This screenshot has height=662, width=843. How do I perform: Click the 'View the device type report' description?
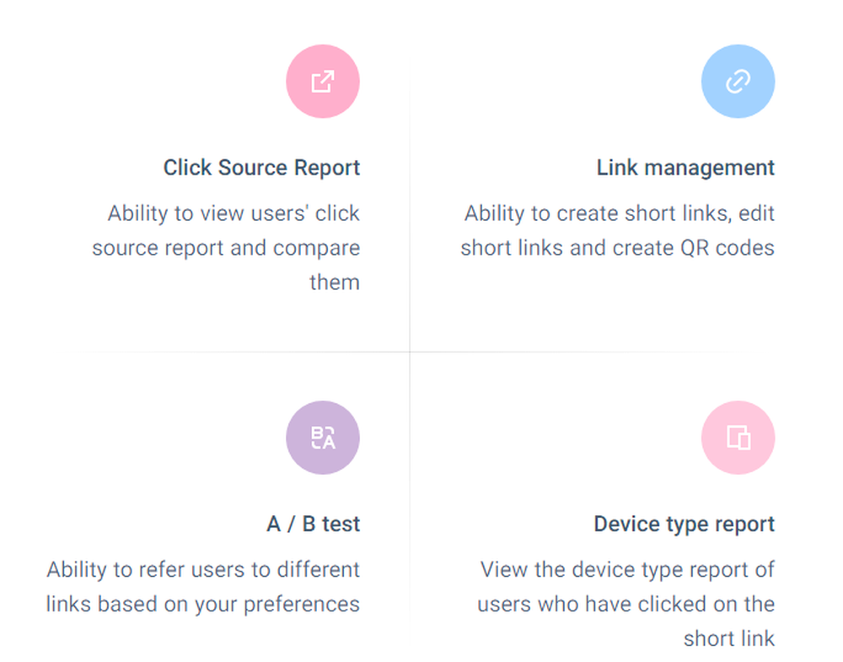(x=626, y=603)
